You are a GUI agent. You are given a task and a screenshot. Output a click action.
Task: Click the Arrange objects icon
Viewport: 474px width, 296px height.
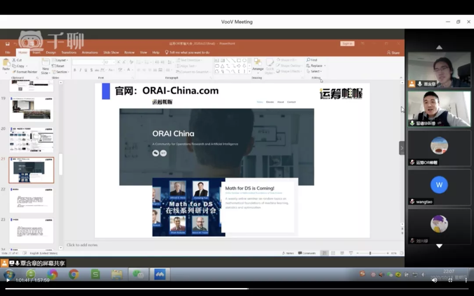pyautogui.click(x=258, y=63)
